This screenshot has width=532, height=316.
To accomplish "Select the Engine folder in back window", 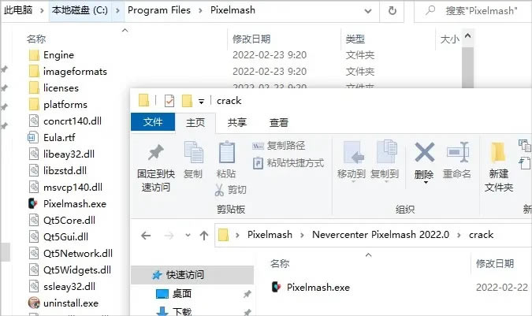I will click(51, 55).
